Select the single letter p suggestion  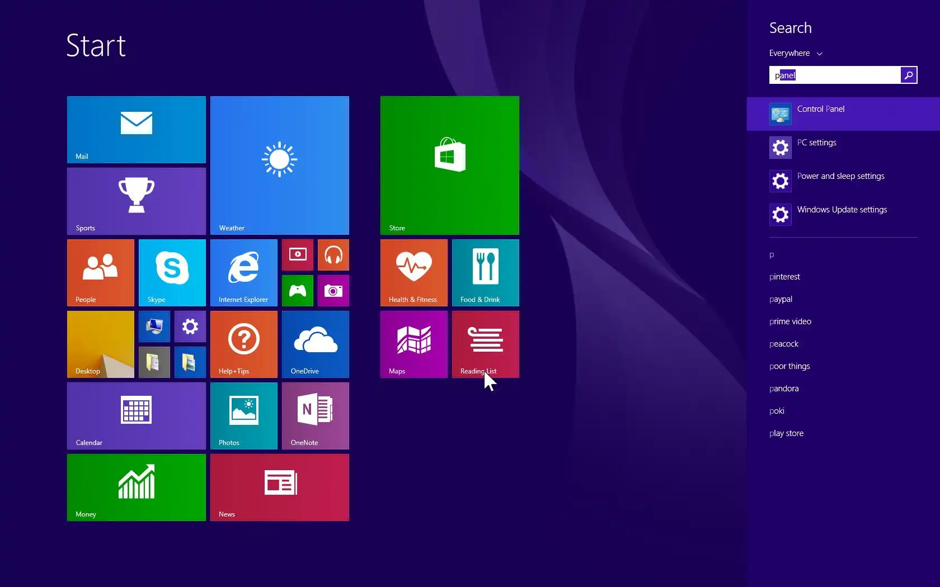pyautogui.click(x=772, y=254)
